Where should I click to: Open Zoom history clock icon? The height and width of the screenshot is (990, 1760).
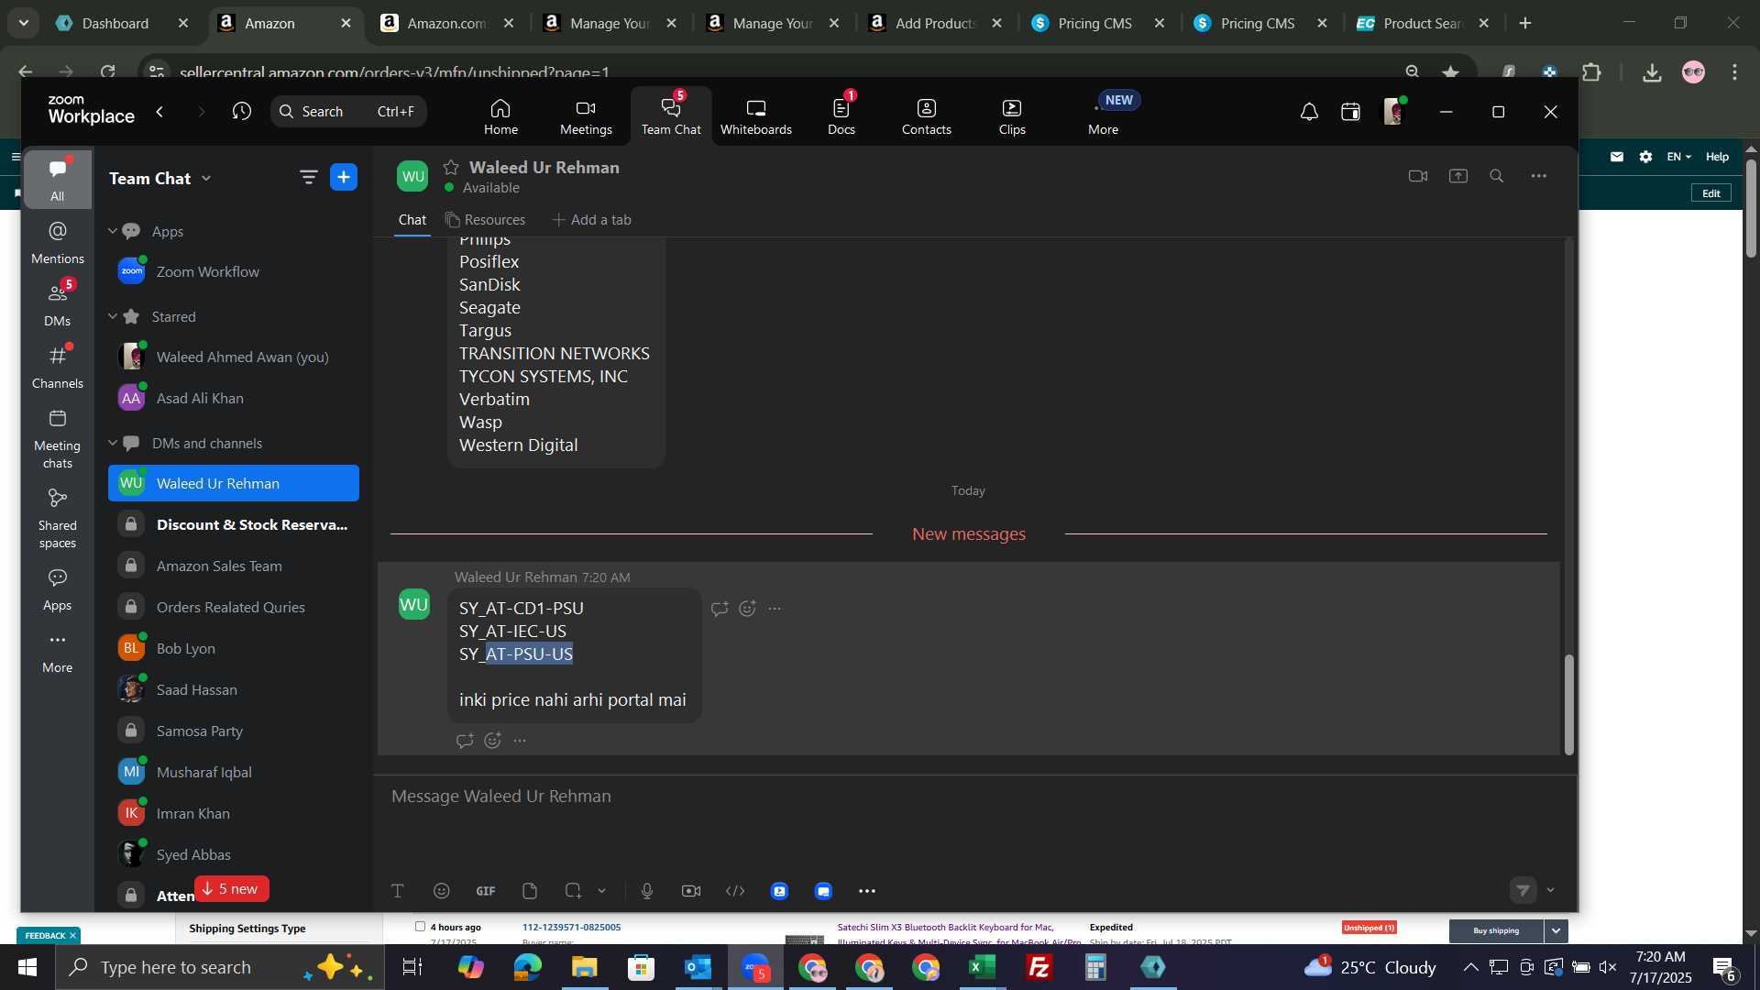click(242, 112)
